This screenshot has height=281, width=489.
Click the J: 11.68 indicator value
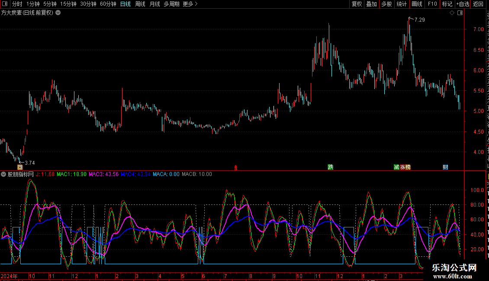pos(45,175)
